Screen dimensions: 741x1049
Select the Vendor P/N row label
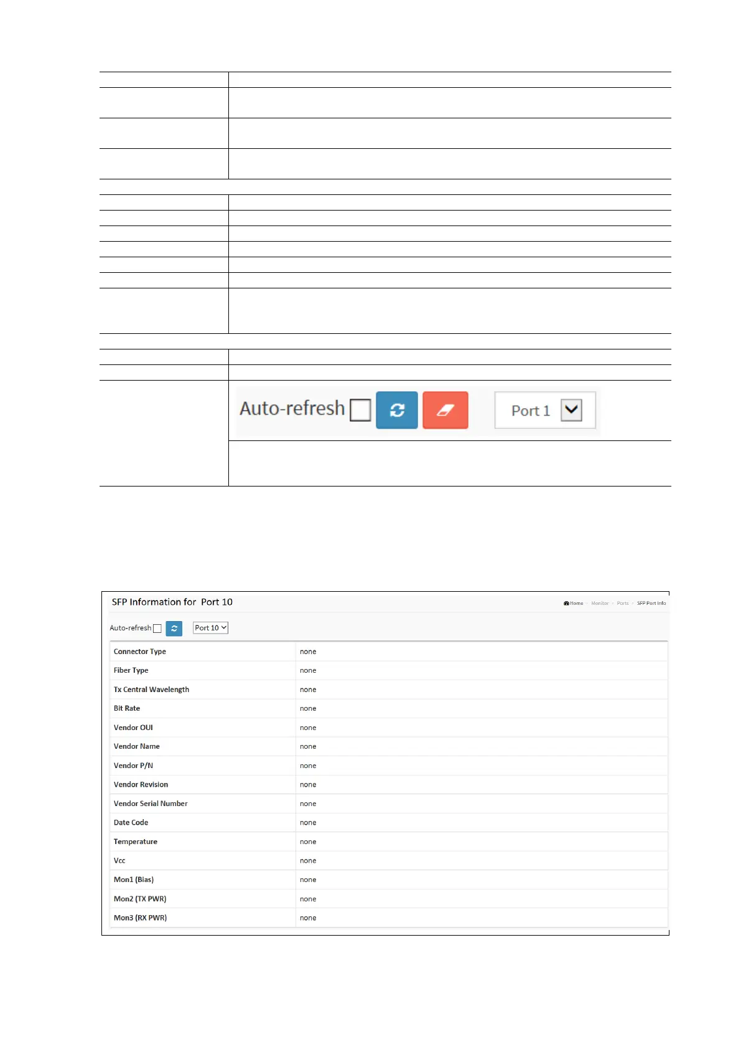133,766
